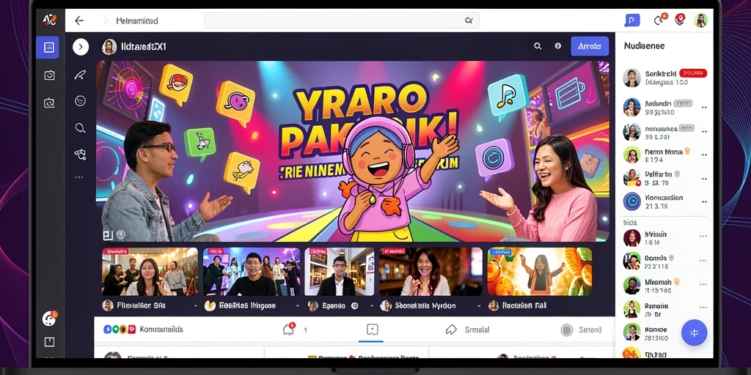Click the forward chevron next to back arrow
This screenshot has width=751, height=375.
(x=106, y=21)
